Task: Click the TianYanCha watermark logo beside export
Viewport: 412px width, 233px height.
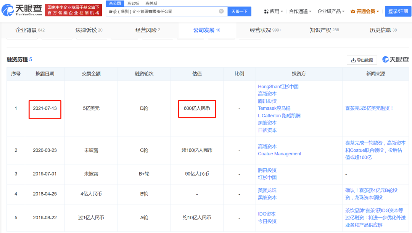Action: [x=396, y=59]
